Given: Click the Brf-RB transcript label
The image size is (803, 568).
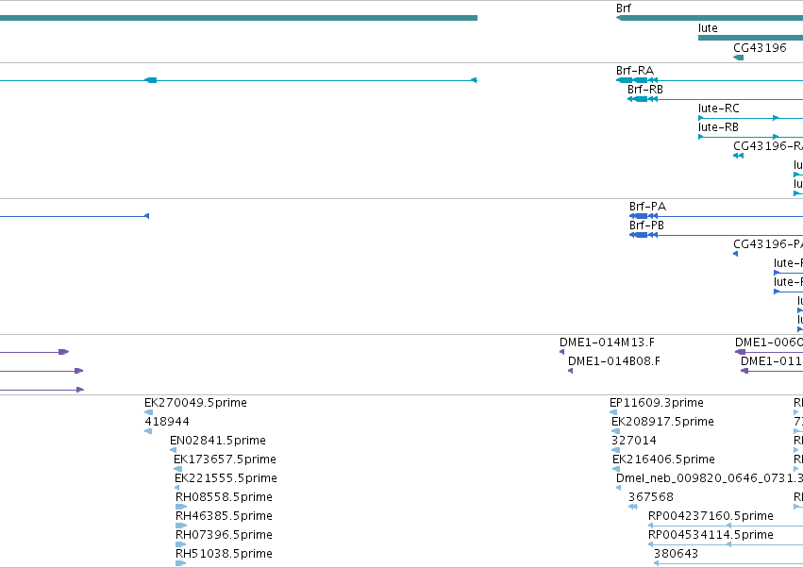Looking at the screenshot, I should pyautogui.click(x=645, y=89).
